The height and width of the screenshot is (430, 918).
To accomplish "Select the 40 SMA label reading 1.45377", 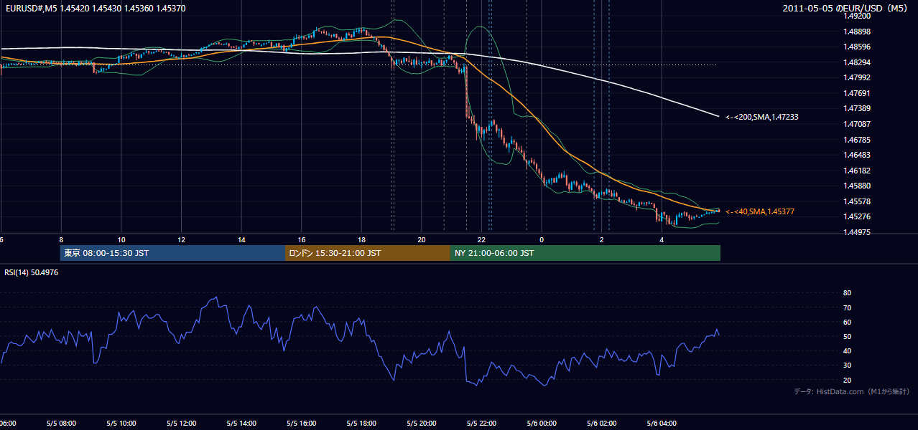I will coord(760,211).
